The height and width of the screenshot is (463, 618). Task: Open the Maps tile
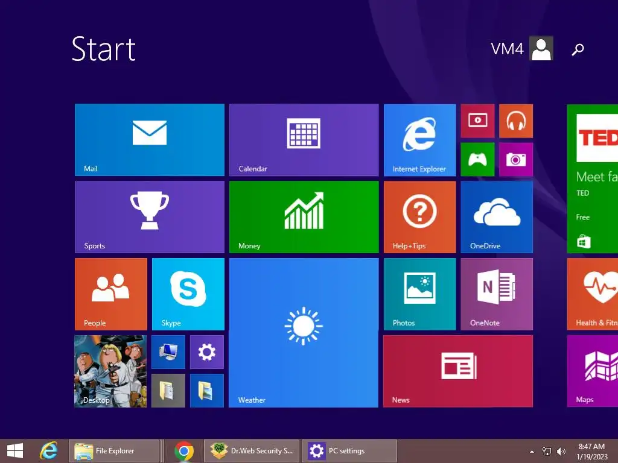pyautogui.click(x=593, y=371)
